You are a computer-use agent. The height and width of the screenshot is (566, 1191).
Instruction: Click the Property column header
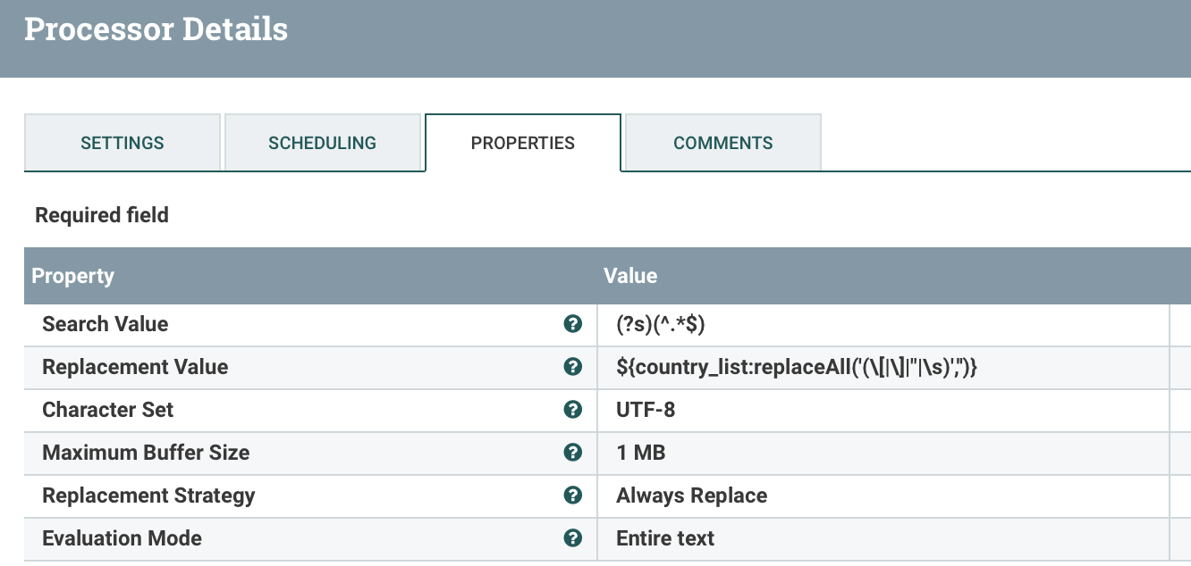tap(72, 276)
